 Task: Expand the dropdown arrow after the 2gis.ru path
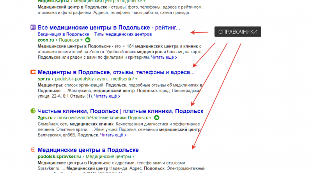150,117
